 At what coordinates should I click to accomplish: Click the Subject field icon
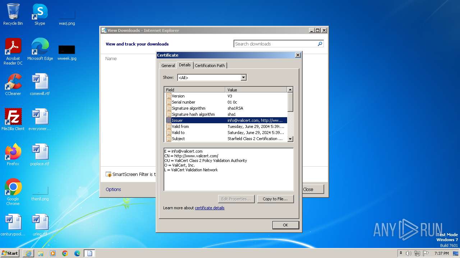click(169, 139)
